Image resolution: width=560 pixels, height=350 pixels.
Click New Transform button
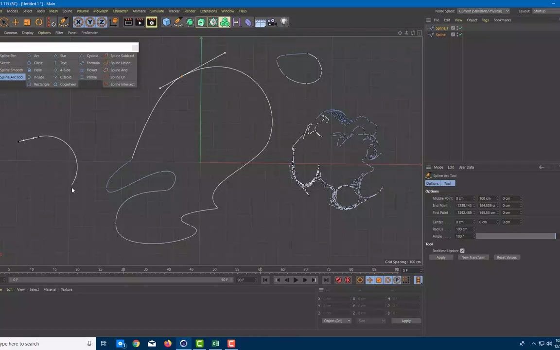point(473,258)
